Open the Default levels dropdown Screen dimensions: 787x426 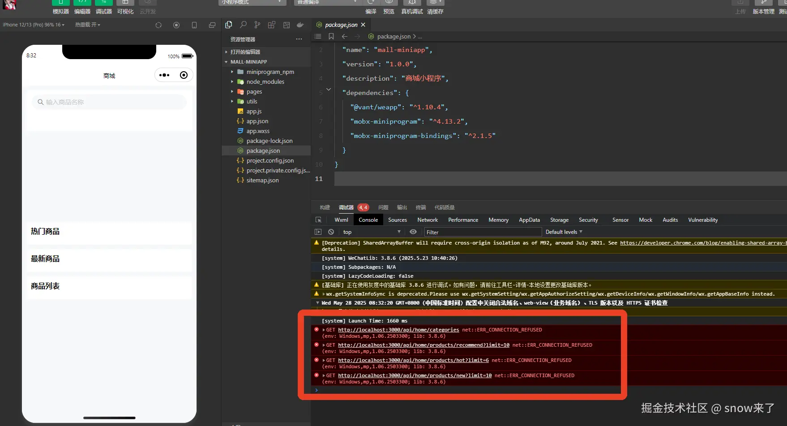click(x=564, y=232)
